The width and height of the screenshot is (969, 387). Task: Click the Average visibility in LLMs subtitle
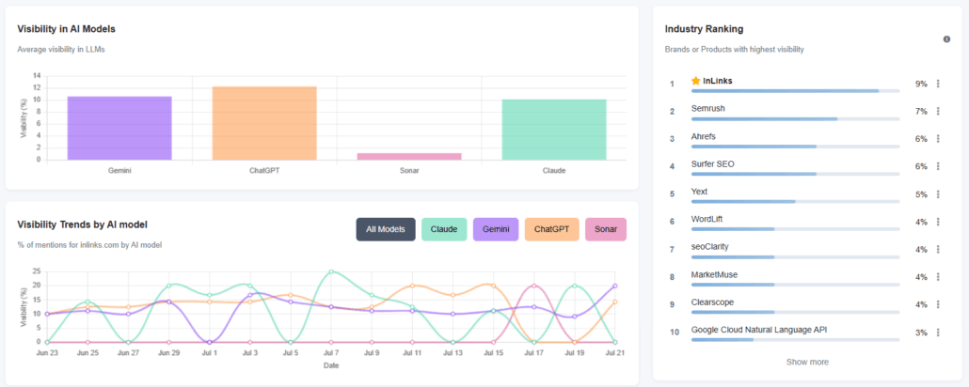click(x=61, y=50)
